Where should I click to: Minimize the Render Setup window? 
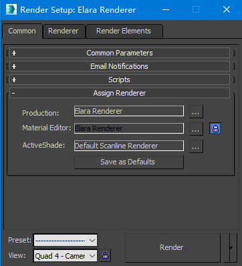point(166,9)
